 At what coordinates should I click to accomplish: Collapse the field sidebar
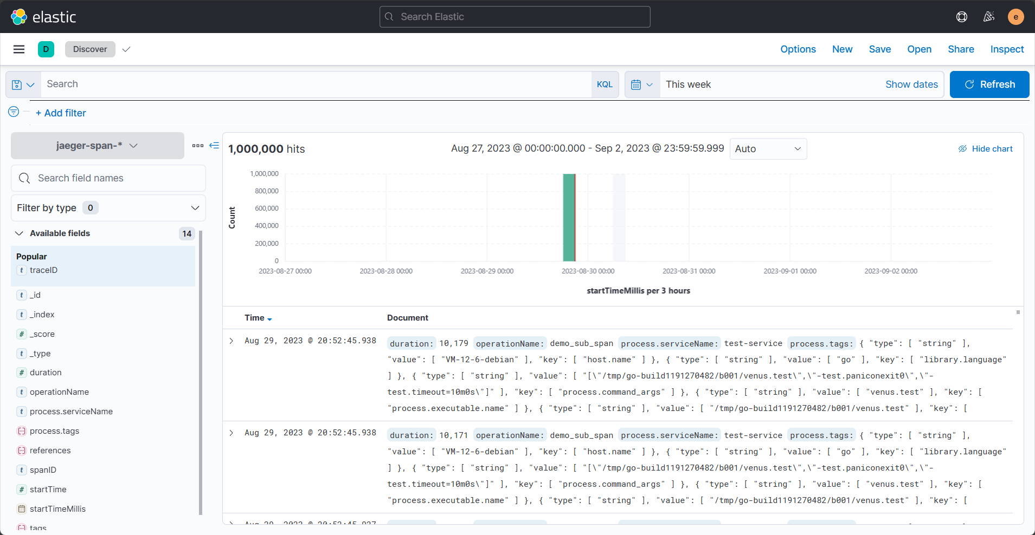pyautogui.click(x=214, y=146)
